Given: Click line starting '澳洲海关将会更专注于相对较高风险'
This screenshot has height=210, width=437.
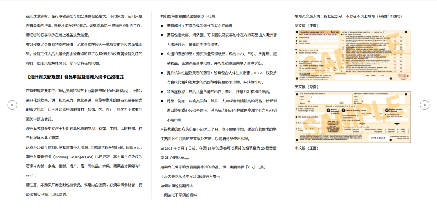Looking at the screenshot, I should pos(84,128).
